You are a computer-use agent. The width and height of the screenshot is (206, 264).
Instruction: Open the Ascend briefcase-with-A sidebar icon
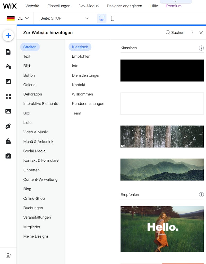pyautogui.click(x=8, y=156)
